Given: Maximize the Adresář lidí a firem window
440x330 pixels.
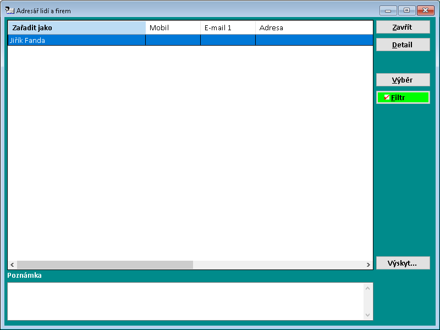Looking at the screenshot, I should (406, 10).
